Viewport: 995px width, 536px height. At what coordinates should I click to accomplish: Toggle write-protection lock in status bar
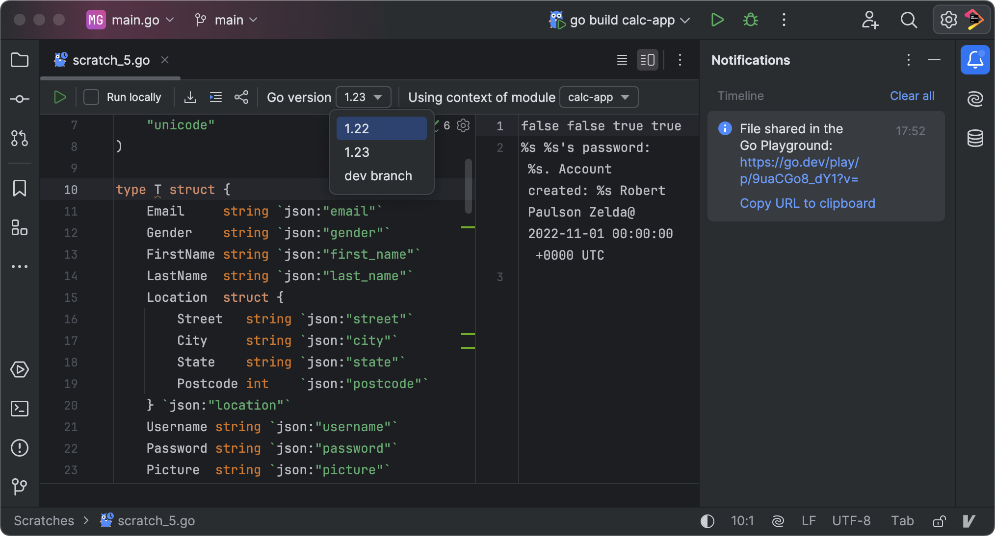(x=940, y=521)
